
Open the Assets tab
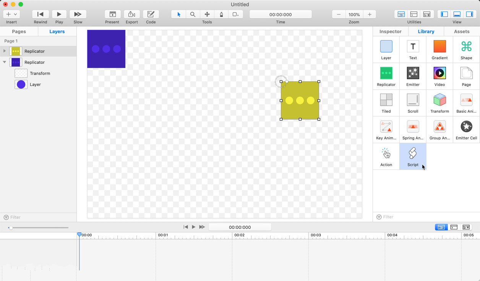pos(462,31)
